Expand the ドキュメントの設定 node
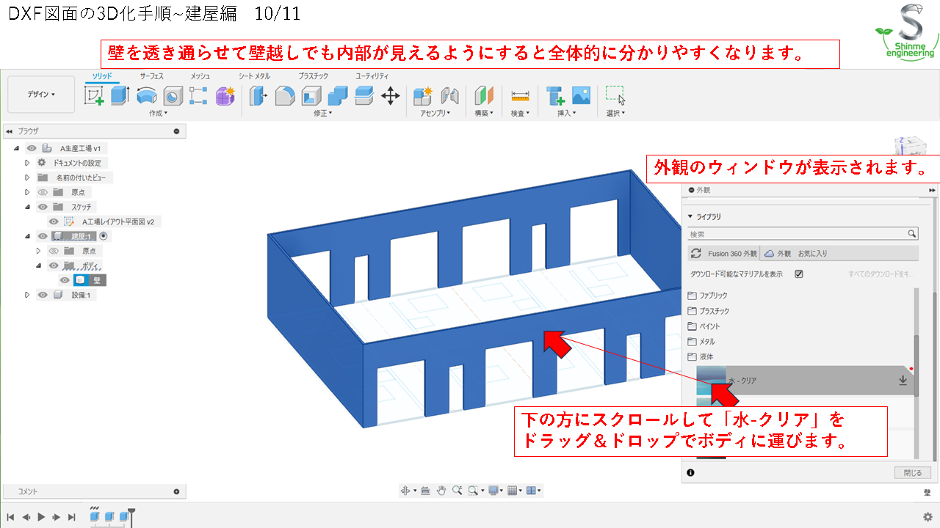 pyautogui.click(x=28, y=163)
